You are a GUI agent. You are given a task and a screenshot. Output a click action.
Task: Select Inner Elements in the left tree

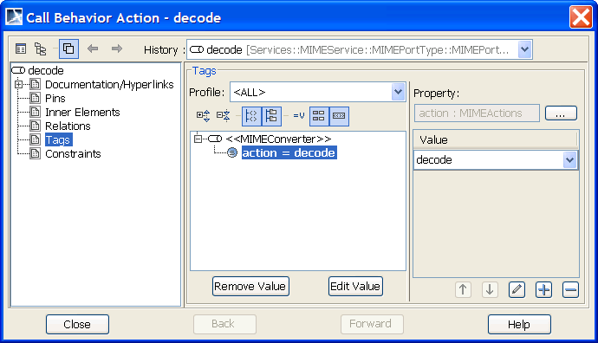(82, 112)
